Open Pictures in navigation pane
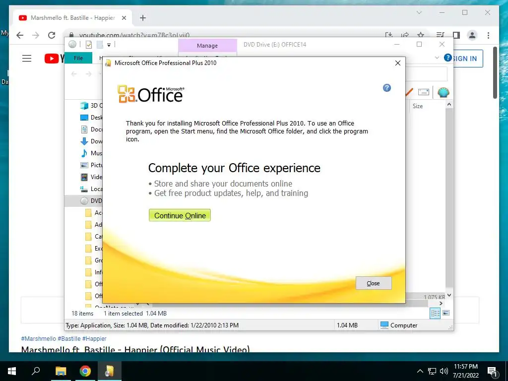This screenshot has width=508, height=381. click(x=92, y=165)
